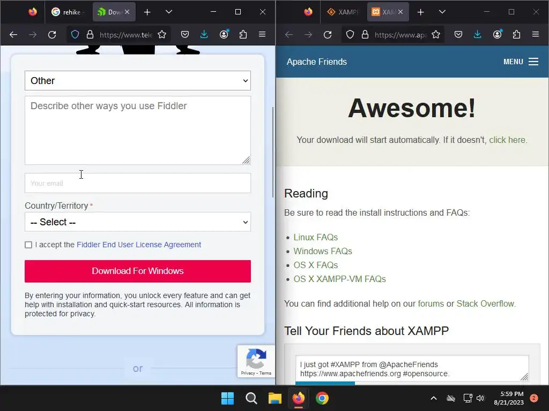Open Fiddler End User License Agreement link
549x411 pixels.
[139, 245]
